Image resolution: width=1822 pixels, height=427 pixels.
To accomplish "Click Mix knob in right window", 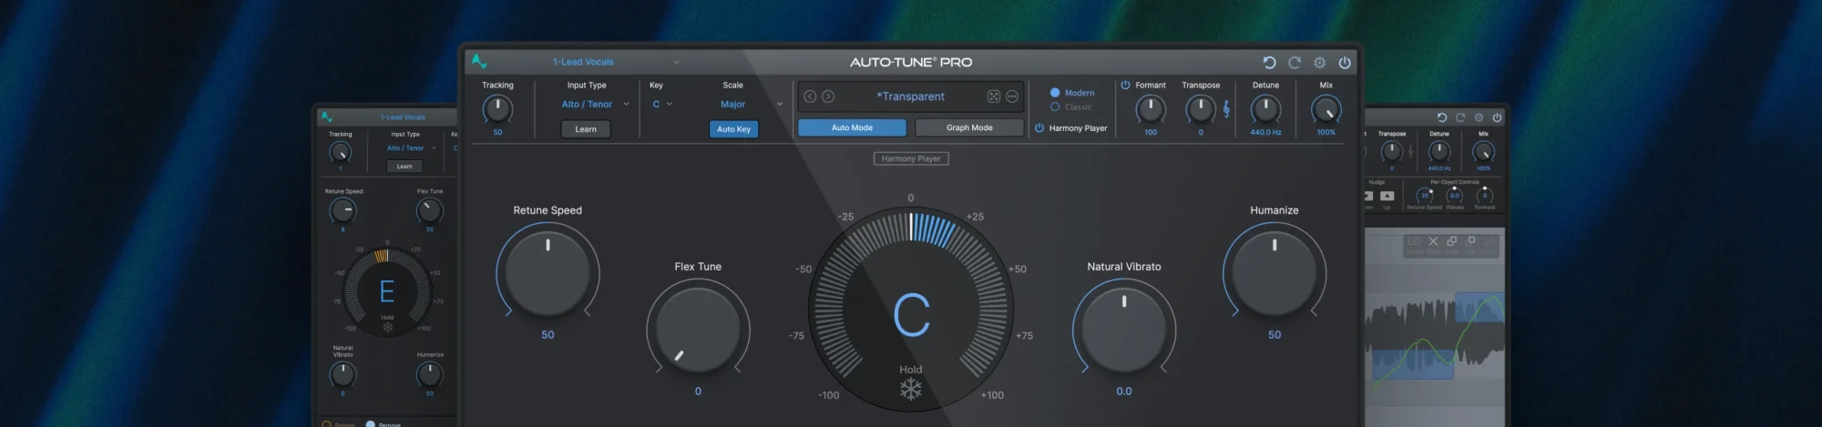I will (x=1483, y=152).
